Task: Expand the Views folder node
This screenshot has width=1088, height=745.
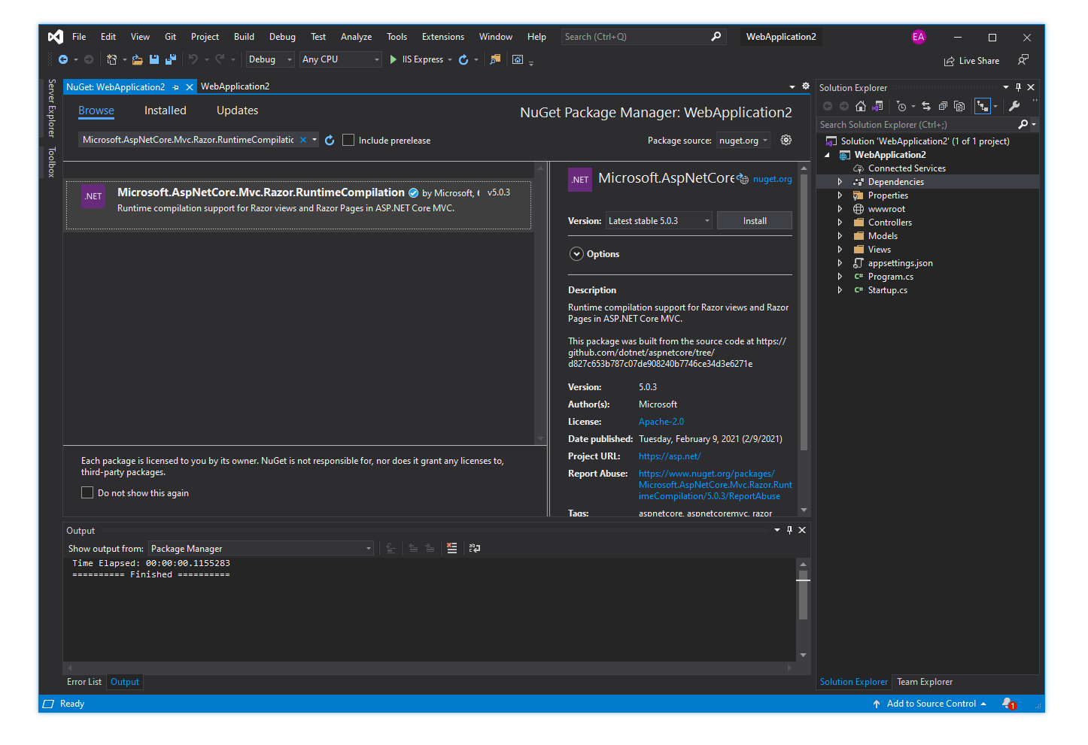Action: point(840,250)
